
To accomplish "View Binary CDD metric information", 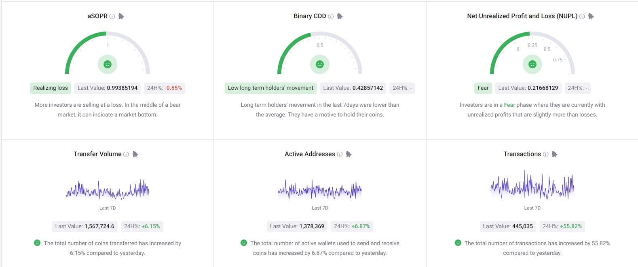I will 331,16.
